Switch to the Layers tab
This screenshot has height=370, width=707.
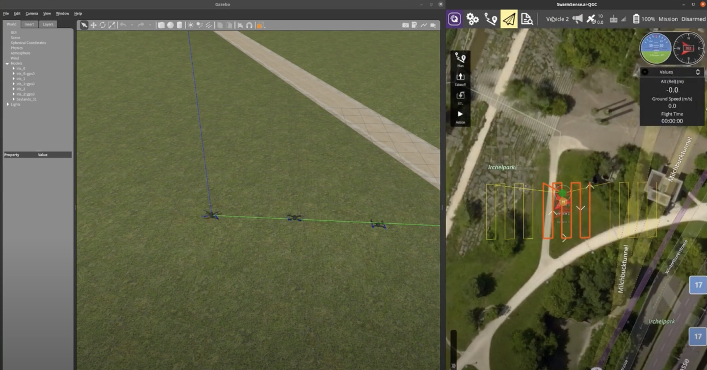[48, 24]
